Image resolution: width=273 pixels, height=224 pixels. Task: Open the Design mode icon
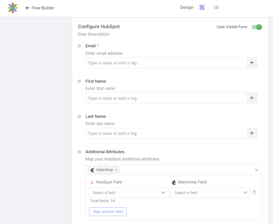click(202, 7)
